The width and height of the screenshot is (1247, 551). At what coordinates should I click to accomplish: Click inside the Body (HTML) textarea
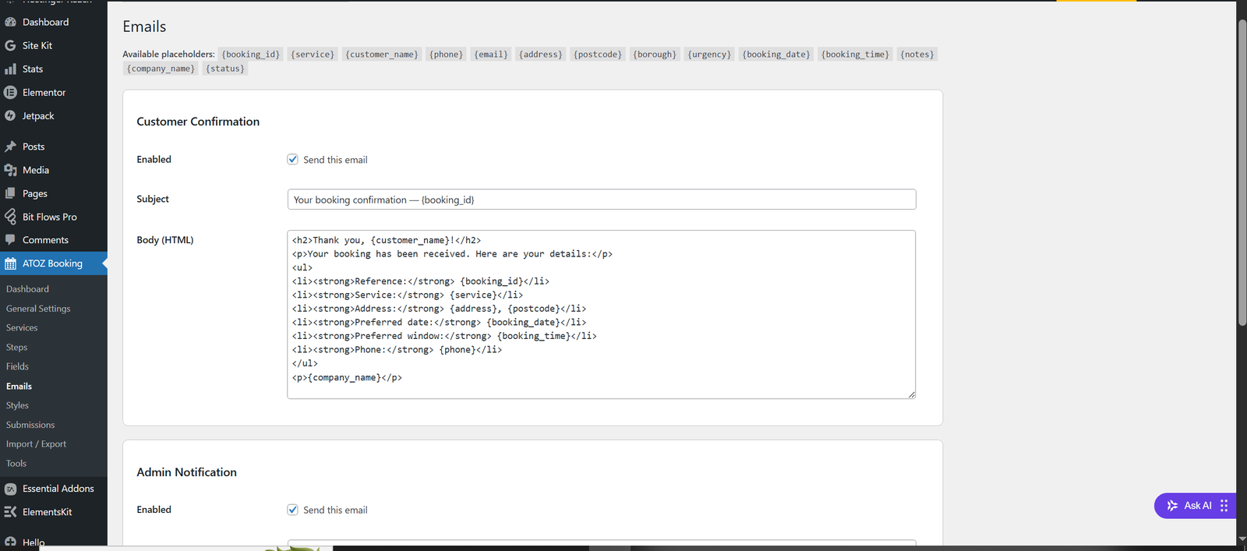point(602,314)
